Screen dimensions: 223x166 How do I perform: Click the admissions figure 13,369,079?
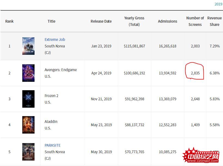pyautogui.click(x=168, y=99)
